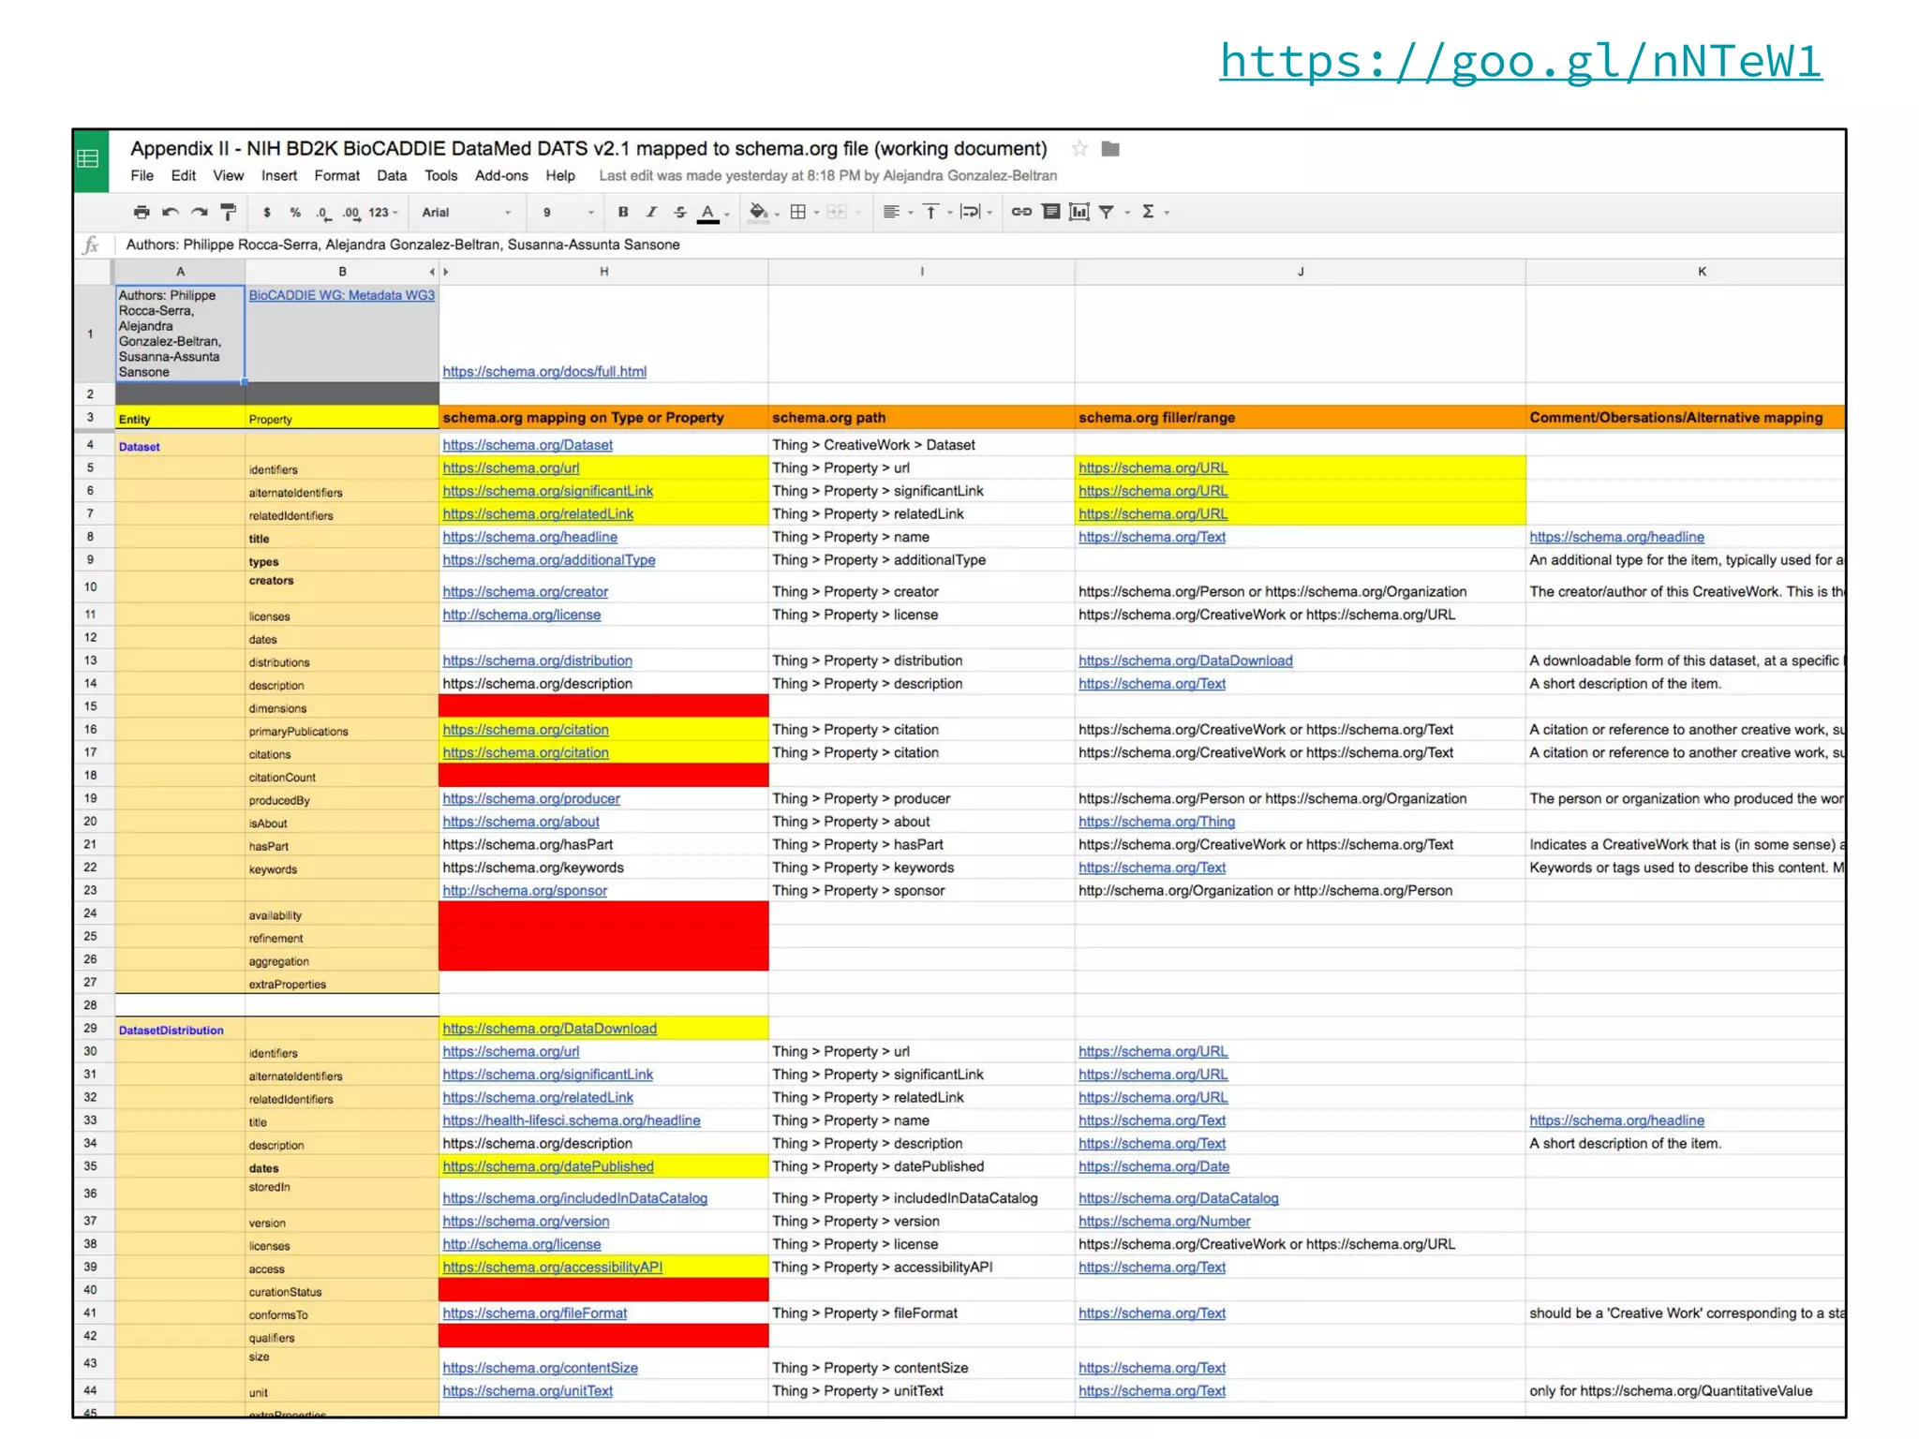The height and width of the screenshot is (1439, 1919).
Task: Open the font size 9 dropdown
Action: pyautogui.click(x=568, y=213)
